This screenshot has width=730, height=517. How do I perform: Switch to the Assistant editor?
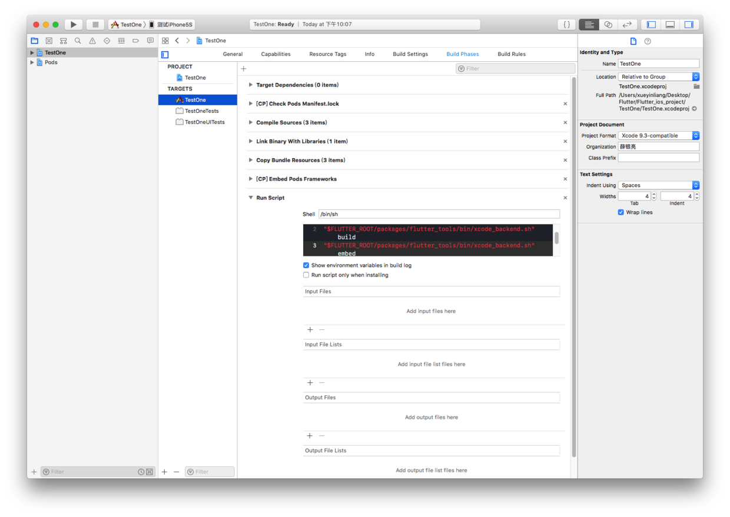point(608,25)
